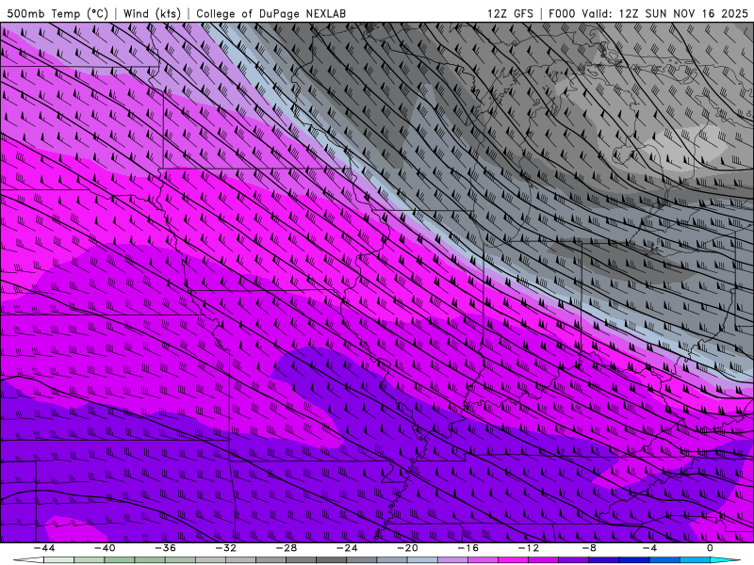Click the "College of DuPage NEXLAB" credit
754x565 pixels.
pyautogui.click(x=270, y=14)
